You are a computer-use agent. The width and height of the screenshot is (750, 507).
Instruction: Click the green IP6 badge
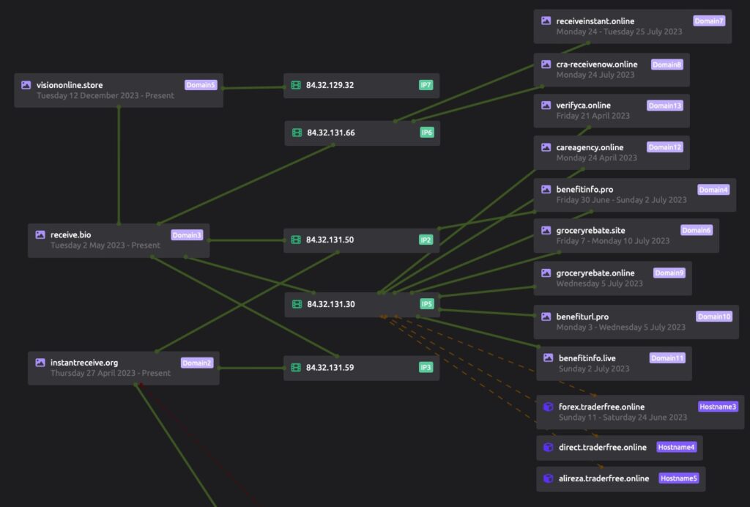[426, 133]
